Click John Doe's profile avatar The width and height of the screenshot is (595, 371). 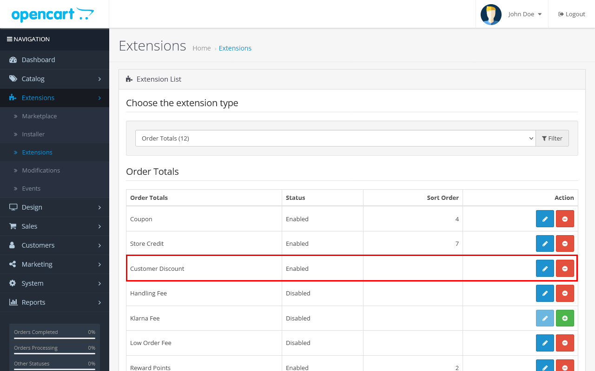pos(491,14)
